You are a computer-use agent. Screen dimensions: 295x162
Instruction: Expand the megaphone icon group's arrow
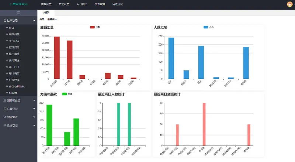34,117
